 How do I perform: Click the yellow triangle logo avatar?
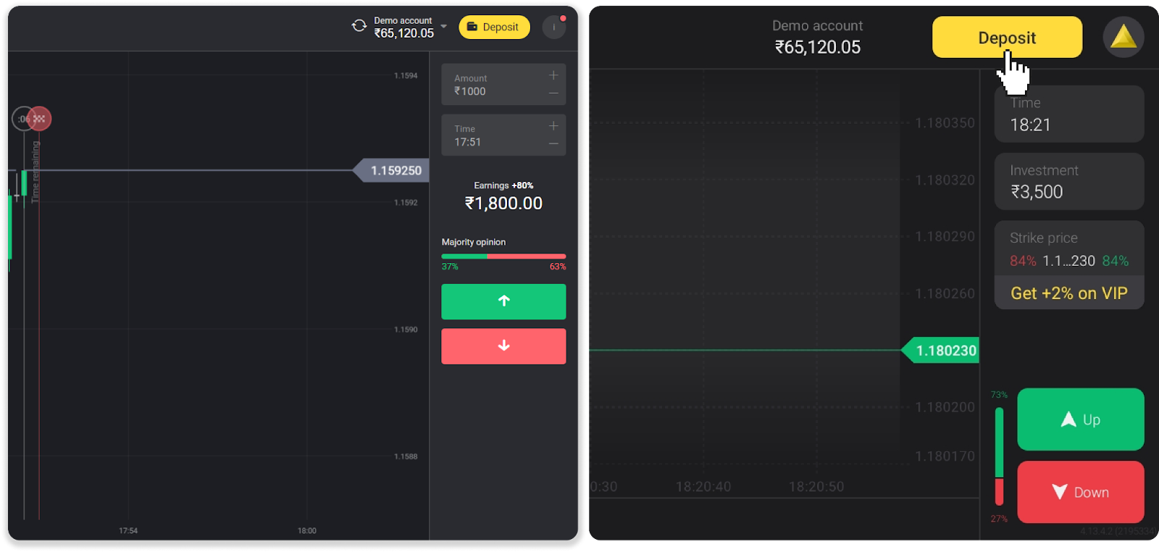tap(1123, 36)
